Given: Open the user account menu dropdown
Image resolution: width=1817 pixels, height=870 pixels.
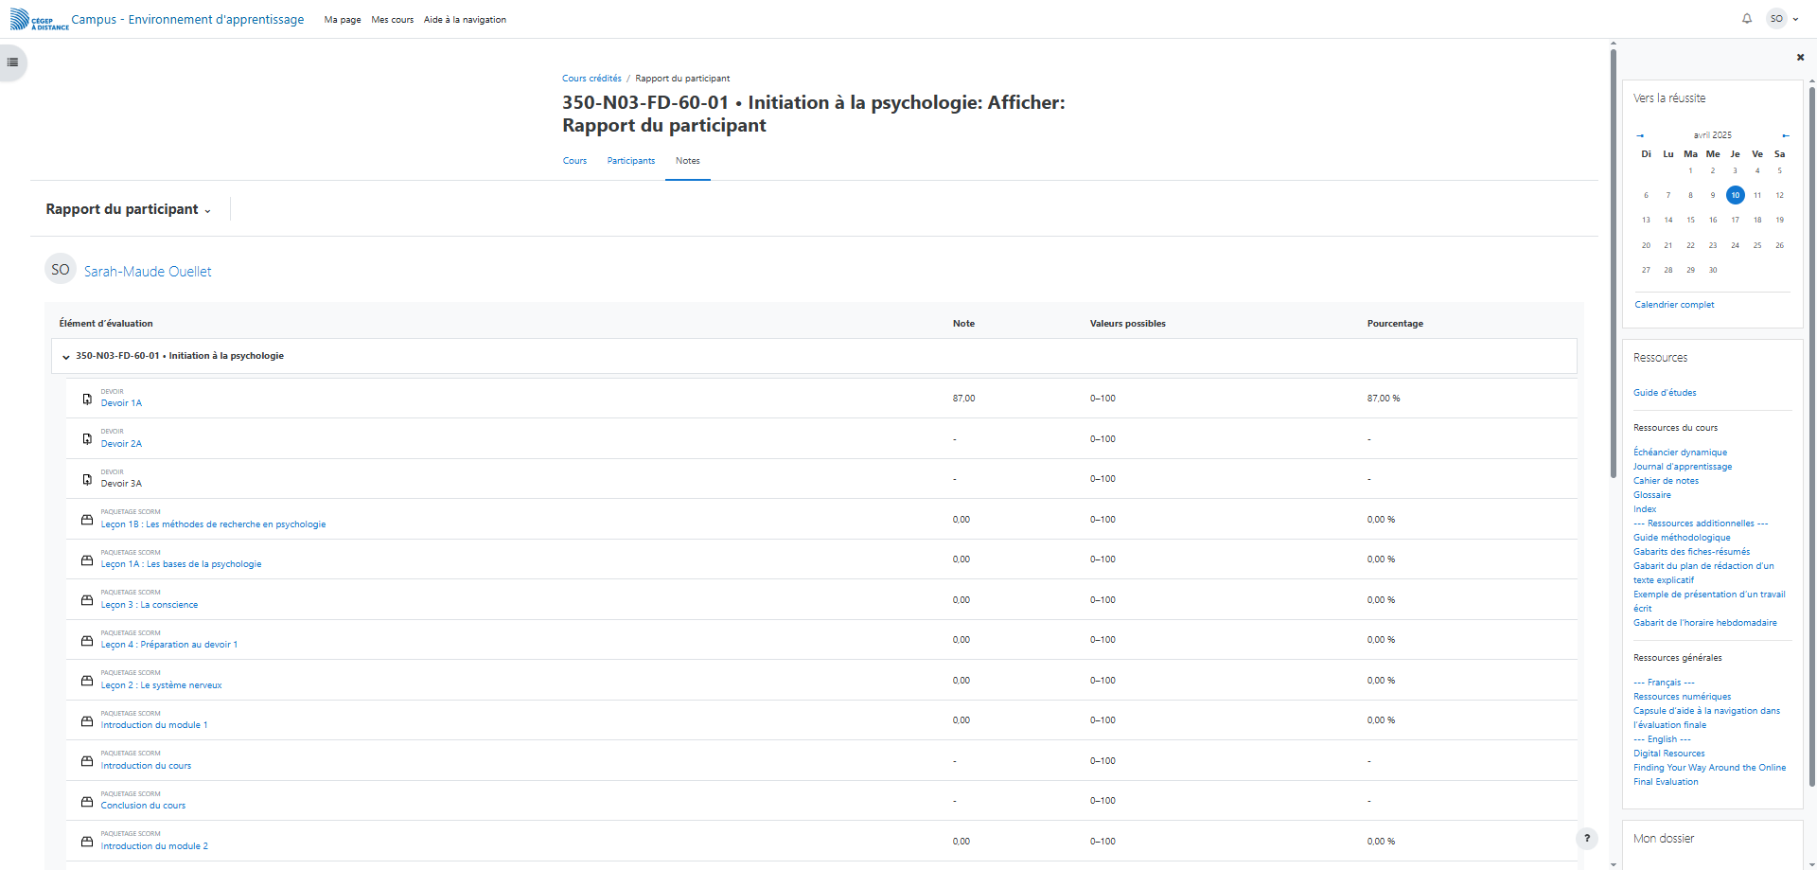Looking at the screenshot, I should tap(1783, 19).
